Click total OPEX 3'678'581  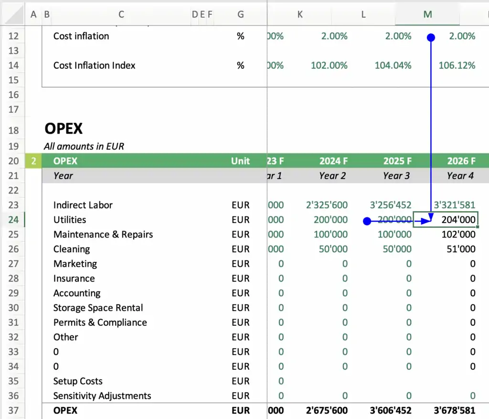pyautogui.click(x=455, y=410)
